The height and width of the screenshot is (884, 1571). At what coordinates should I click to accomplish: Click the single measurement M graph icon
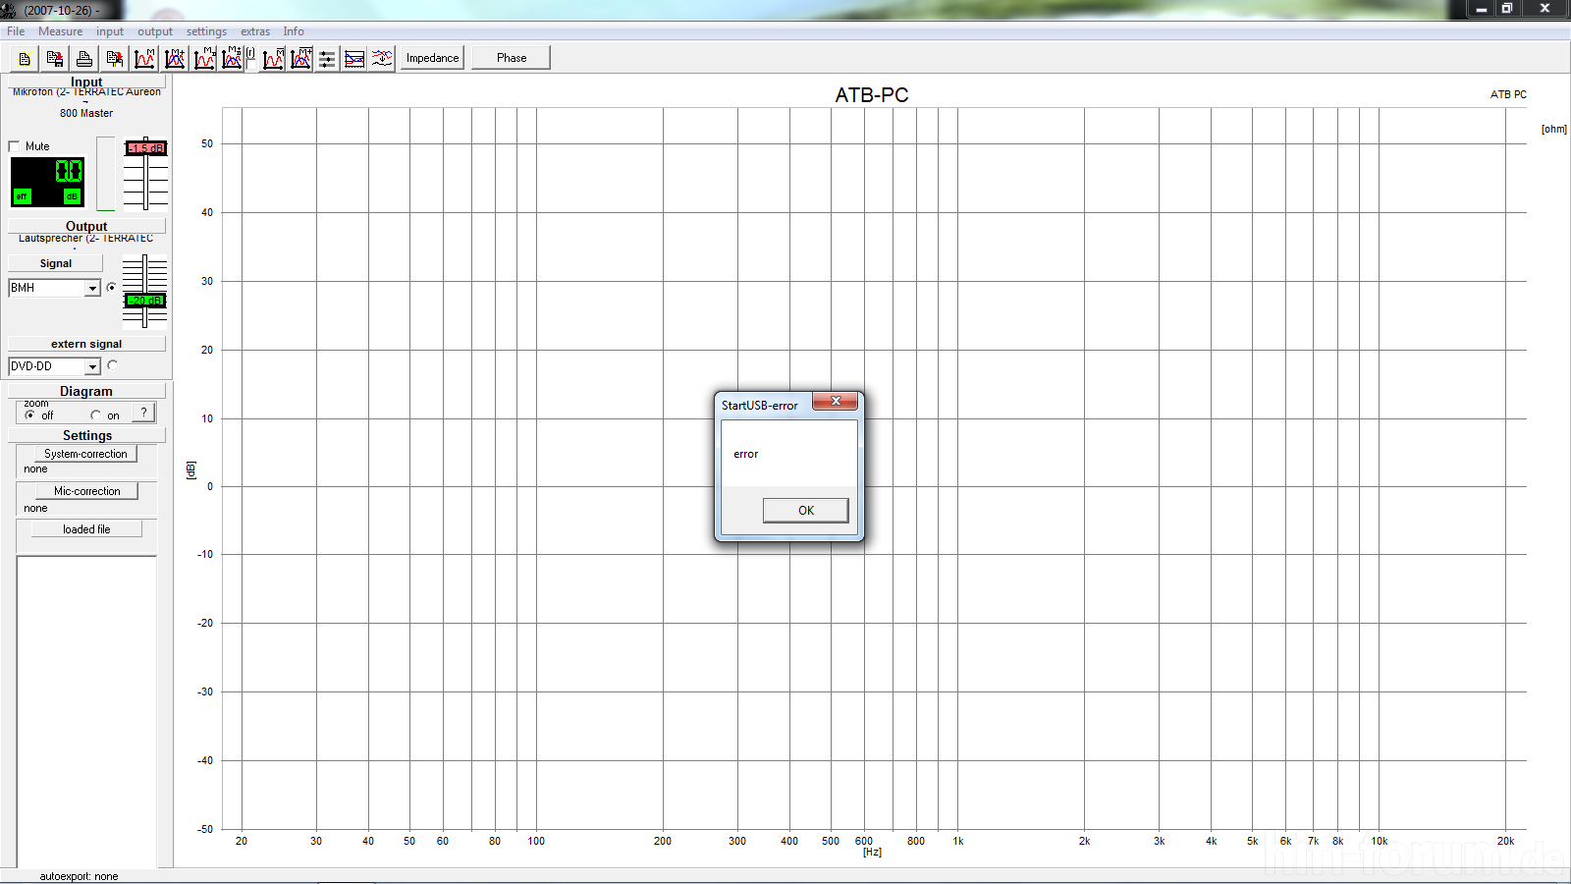(144, 59)
